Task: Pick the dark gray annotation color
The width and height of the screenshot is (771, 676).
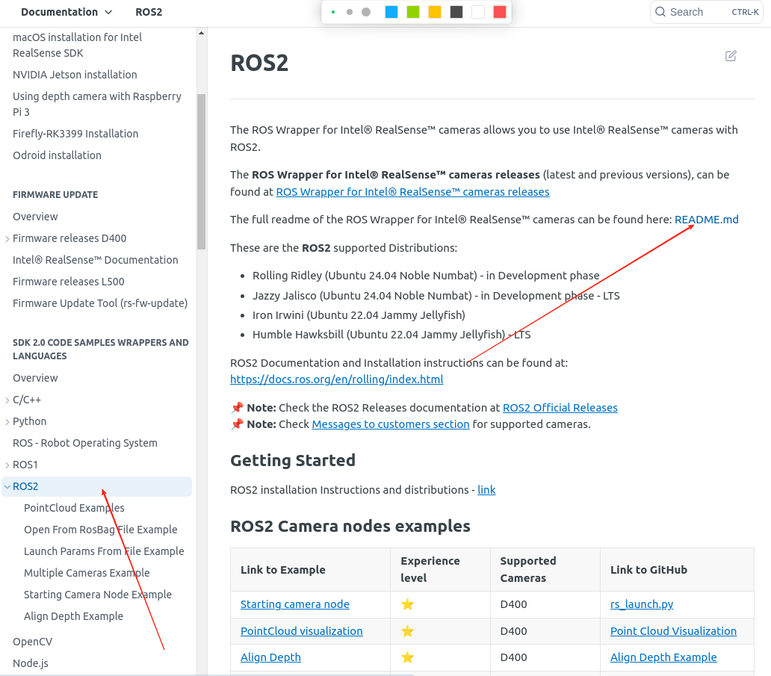Action: click(456, 12)
